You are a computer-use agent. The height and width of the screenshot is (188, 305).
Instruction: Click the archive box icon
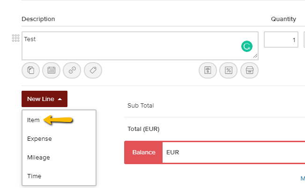(x=249, y=71)
